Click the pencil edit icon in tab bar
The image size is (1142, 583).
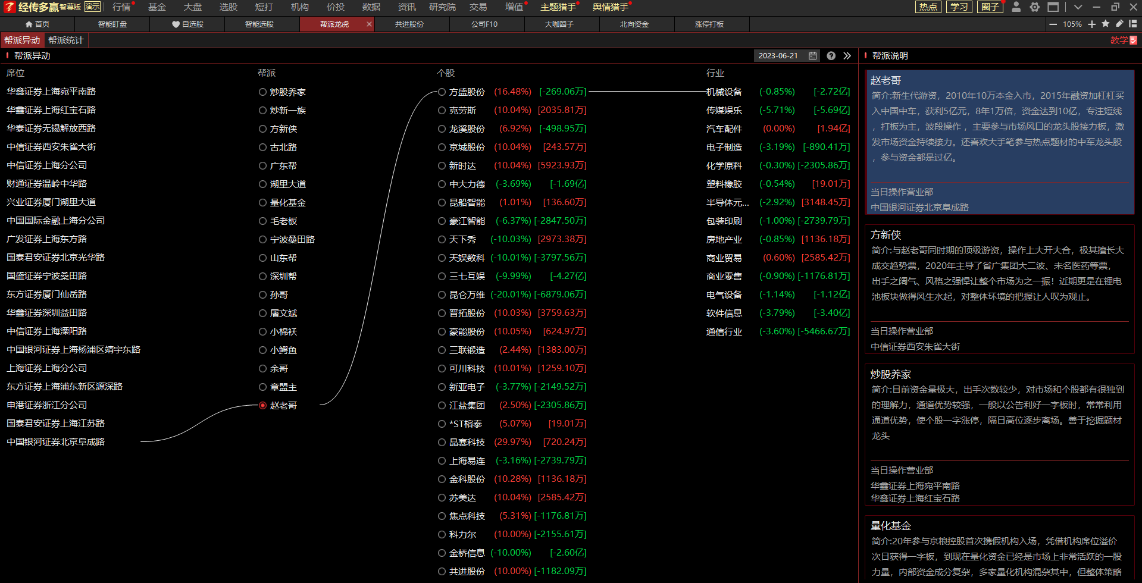(x=1119, y=24)
